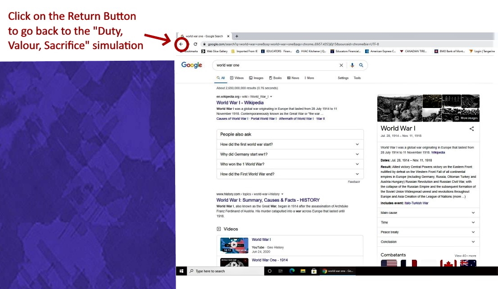Open the HVAC Kitchener bookmark
This screenshot has height=289, width=498.
(311, 51)
